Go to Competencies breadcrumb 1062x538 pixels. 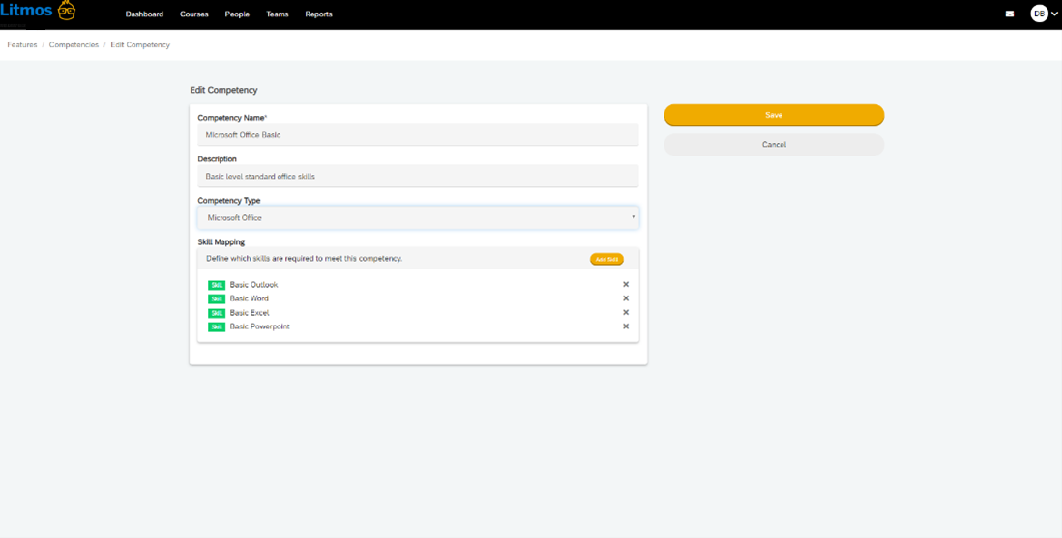tap(74, 44)
